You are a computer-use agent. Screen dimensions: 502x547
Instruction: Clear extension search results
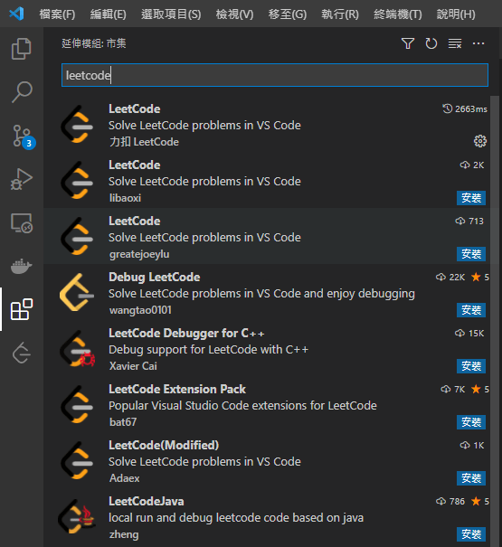pos(455,43)
